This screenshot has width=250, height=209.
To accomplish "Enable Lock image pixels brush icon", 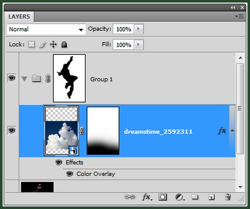I will click(x=42, y=44).
